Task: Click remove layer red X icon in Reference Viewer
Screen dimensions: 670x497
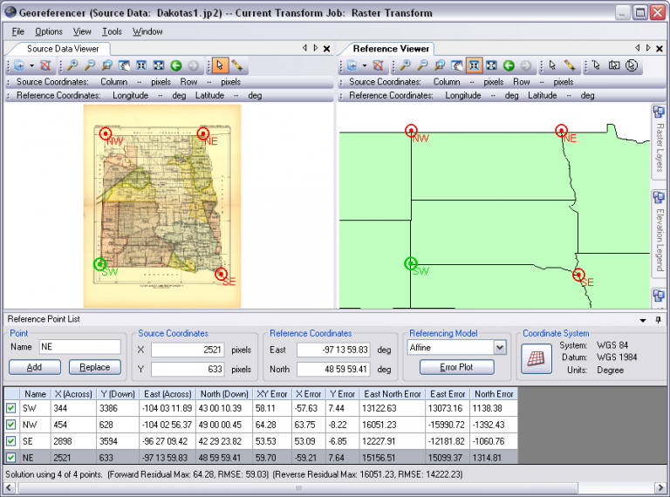Action: click(x=379, y=65)
